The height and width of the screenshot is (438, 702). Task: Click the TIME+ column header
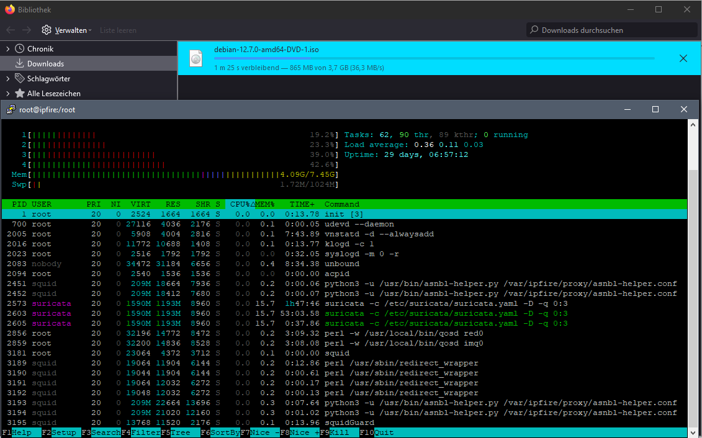[x=302, y=204]
